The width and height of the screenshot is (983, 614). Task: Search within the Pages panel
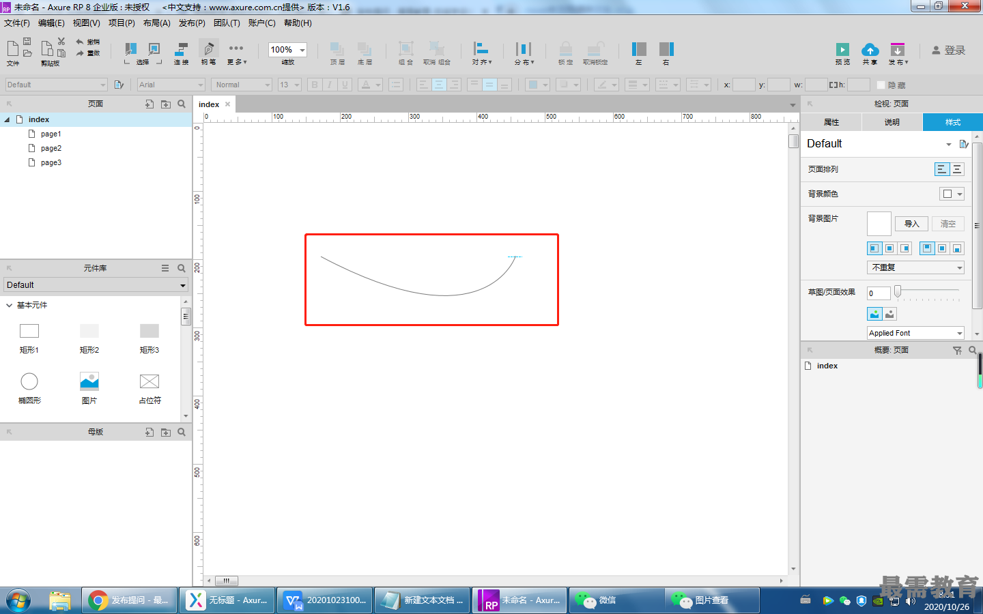click(x=182, y=104)
